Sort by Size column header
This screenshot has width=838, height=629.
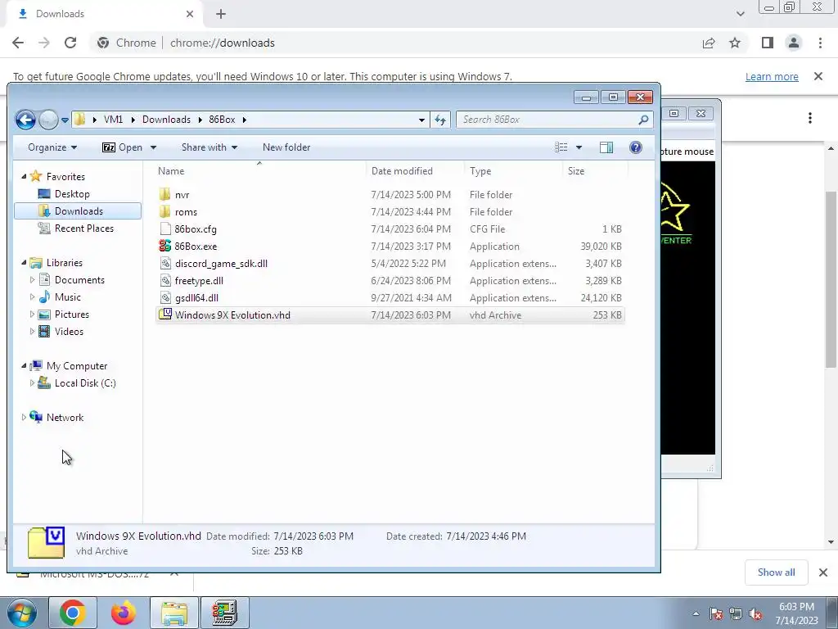pos(575,171)
